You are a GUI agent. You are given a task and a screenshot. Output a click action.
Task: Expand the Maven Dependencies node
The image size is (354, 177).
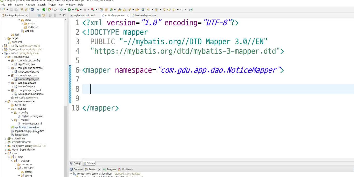coord(6,150)
